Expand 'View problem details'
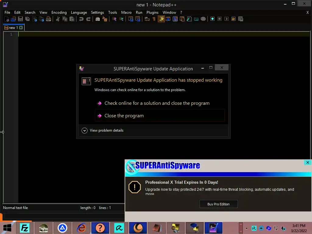Image resolution: width=312 pixels, height=234 pixels. tap(103, 130)
